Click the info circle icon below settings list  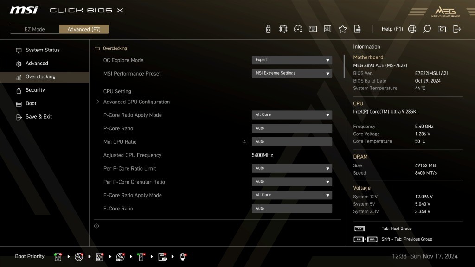click(96, 226)
